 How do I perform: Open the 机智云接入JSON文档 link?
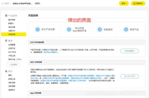pyautogui.click(x=63, y=81)
